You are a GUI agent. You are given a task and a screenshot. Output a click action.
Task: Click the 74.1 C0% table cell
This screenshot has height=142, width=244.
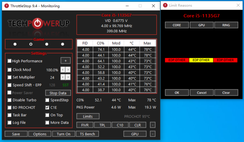(x=101, y=50)
